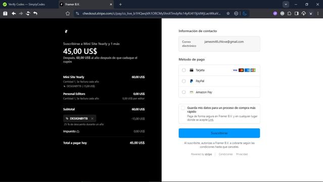Restore down the browser window
This screenshot has height=182, width=323.
coord(307,5)
